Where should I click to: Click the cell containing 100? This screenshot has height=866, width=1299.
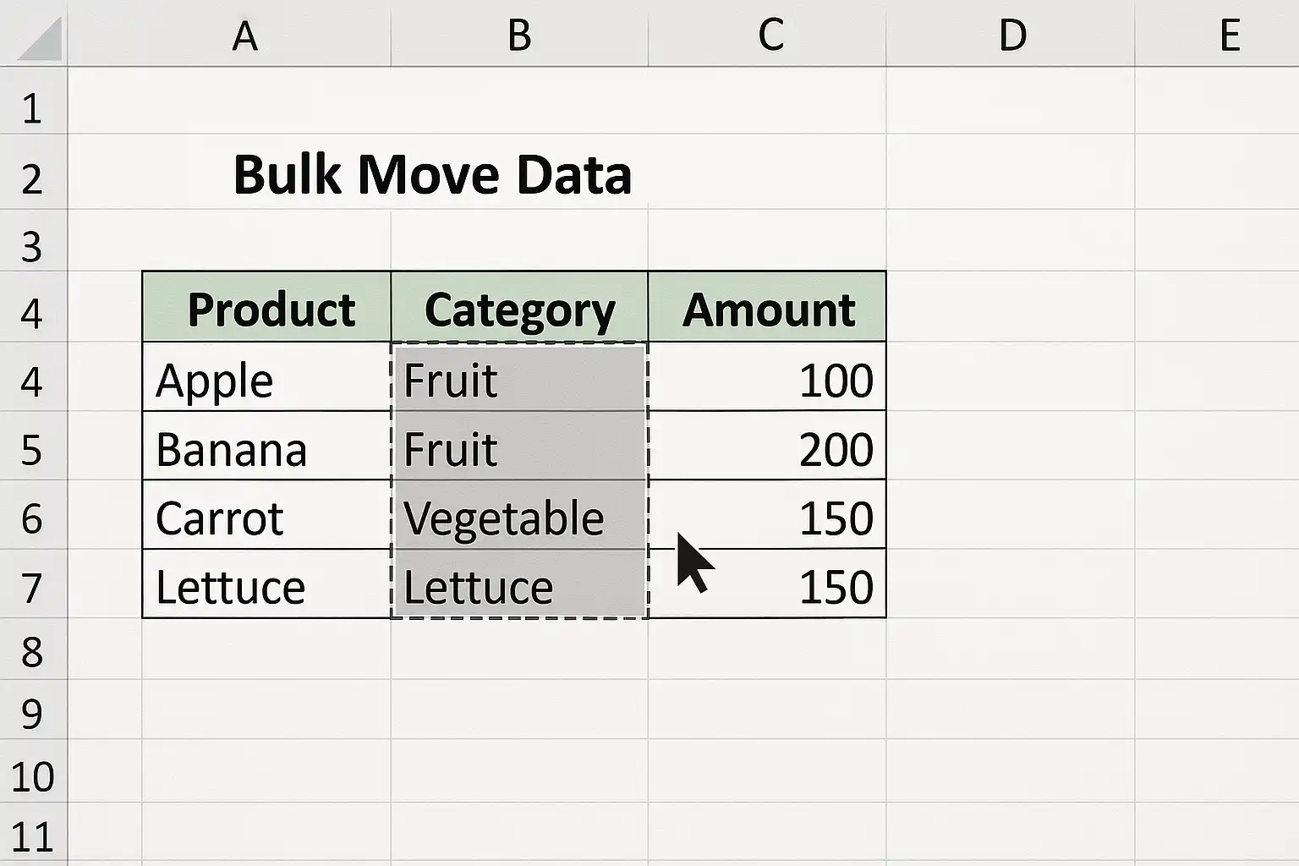(x=767, y=377)
